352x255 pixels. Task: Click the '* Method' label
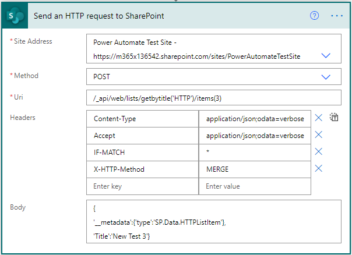24,76
